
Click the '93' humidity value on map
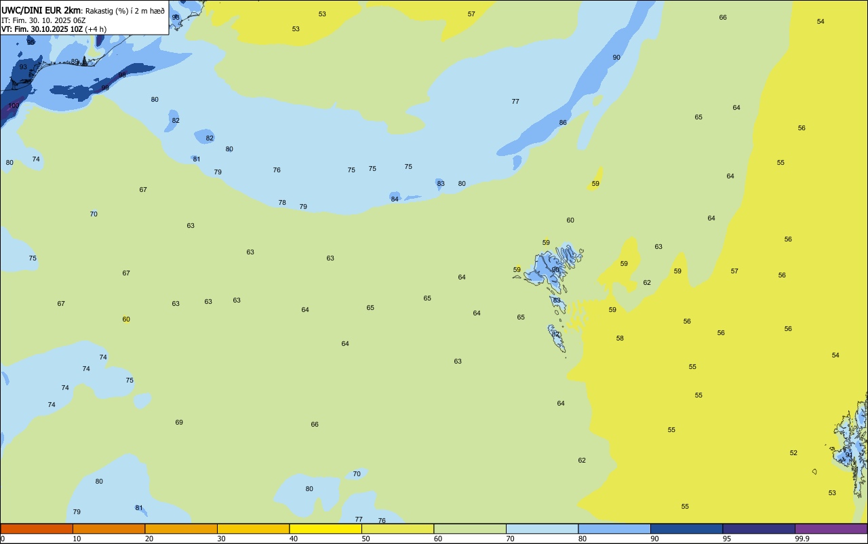coord(23,66)
